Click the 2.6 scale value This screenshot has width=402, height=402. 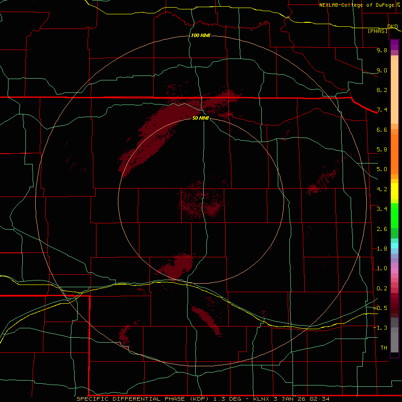point(382,229)
